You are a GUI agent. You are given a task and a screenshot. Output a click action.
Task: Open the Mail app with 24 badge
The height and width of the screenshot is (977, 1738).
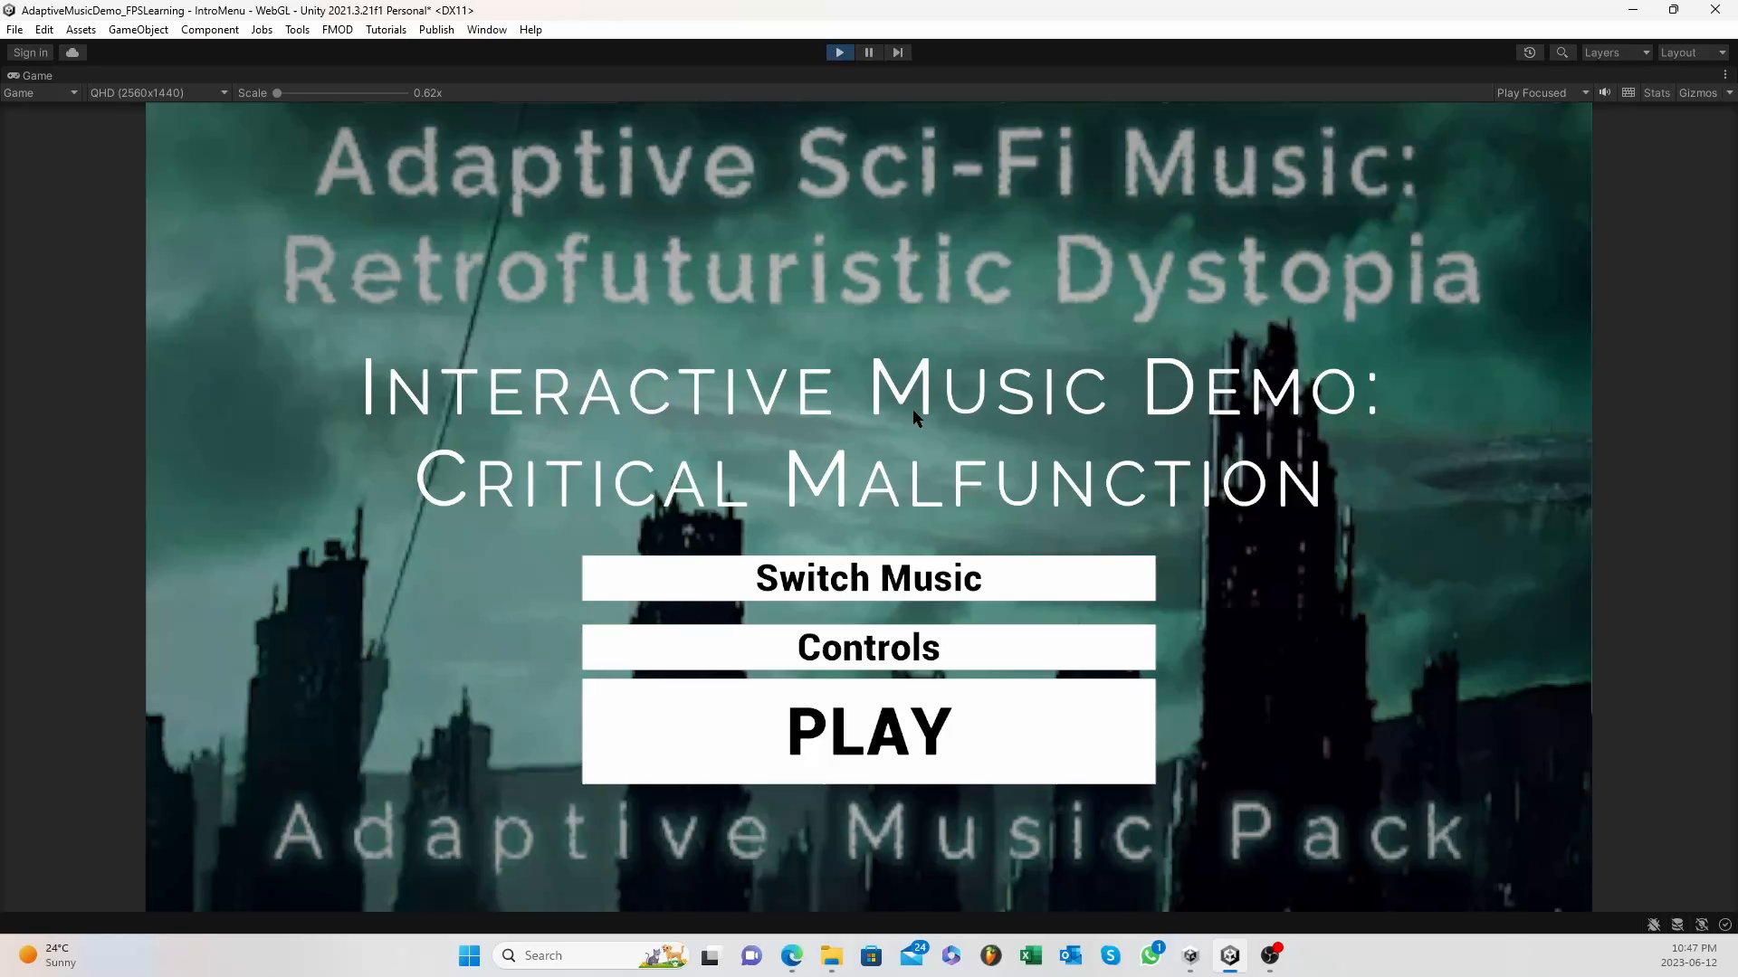pyautogui.click(x=912, y=955)
